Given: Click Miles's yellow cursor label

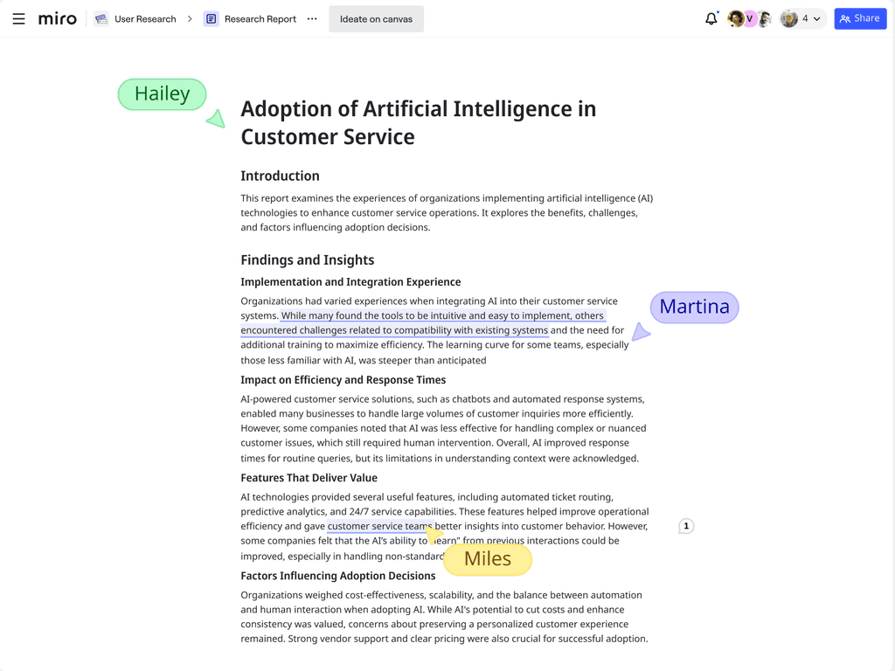Looking at the screenshot, I should point(487,559).
